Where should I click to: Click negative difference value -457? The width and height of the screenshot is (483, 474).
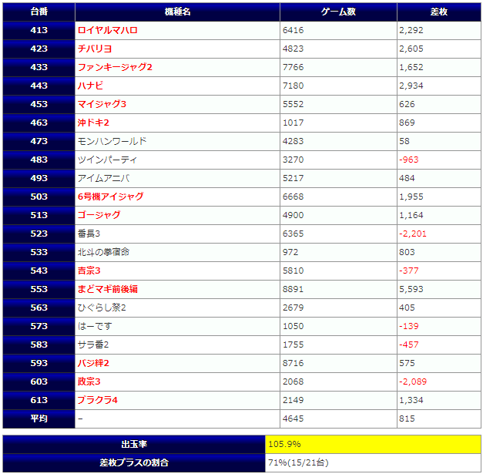409,345
